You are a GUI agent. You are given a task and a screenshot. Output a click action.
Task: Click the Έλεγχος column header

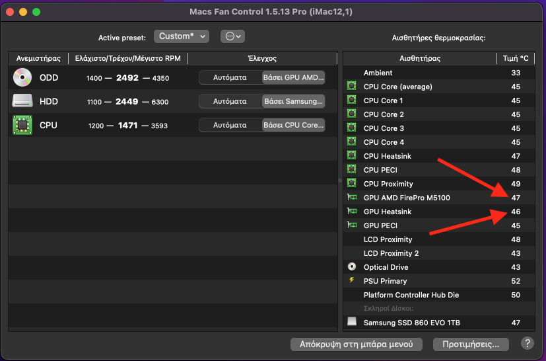point(262,58)
